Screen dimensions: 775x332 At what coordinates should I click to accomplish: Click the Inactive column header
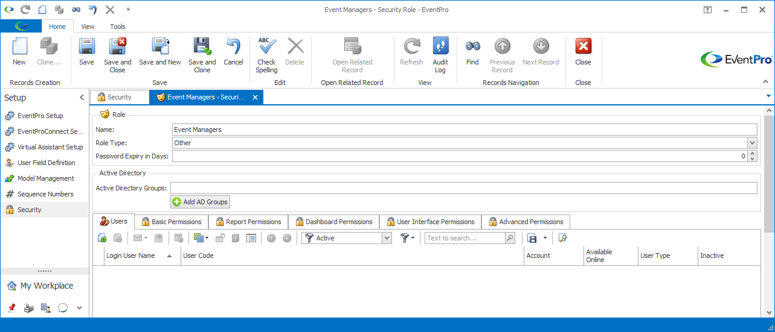728,255
